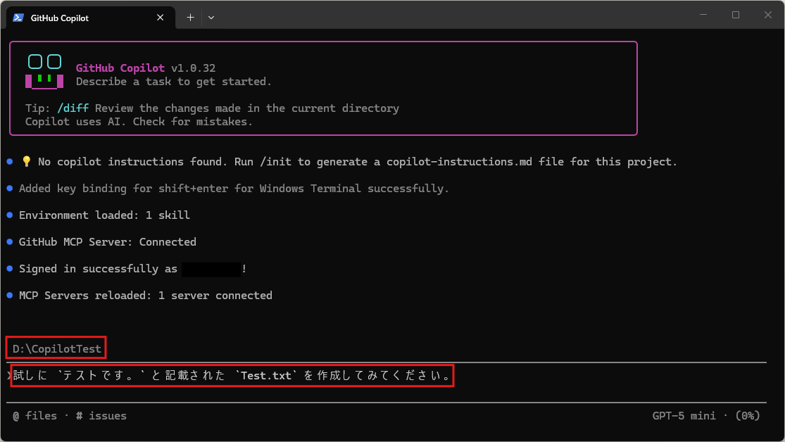Click the '# issues' hint in footer
The height and width of the screenshot is (442, 785).
101,416
